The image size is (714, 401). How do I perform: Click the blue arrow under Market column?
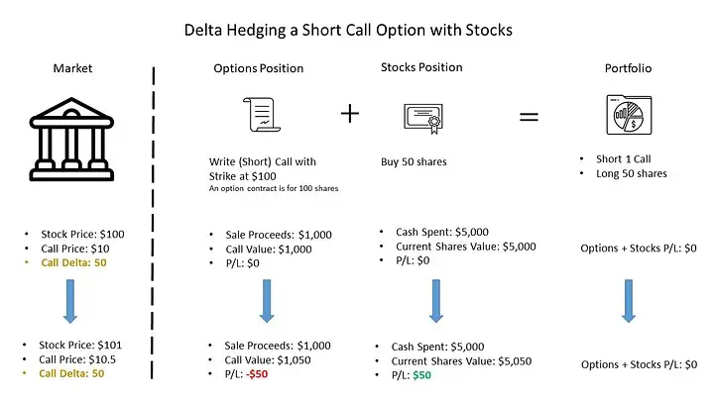tap(70, 301)
